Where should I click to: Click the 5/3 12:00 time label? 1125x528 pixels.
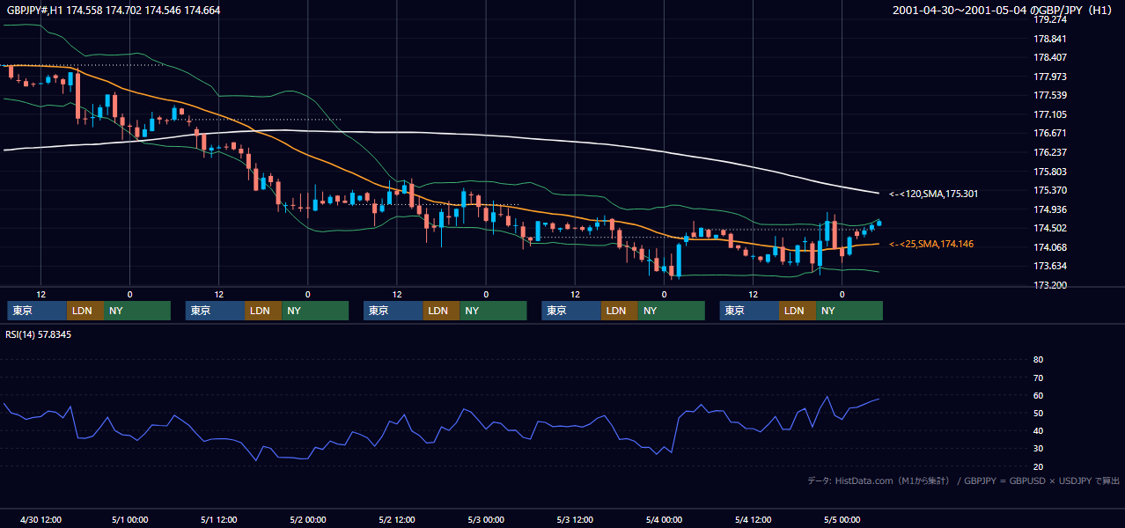pos(575,519)
